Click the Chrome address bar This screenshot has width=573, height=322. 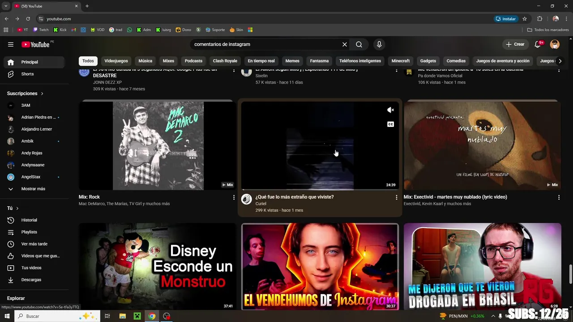[264, 19]
